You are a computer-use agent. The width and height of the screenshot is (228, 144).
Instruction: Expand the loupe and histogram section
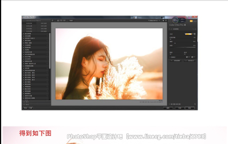pyautogui.click(x=170, y=104)
